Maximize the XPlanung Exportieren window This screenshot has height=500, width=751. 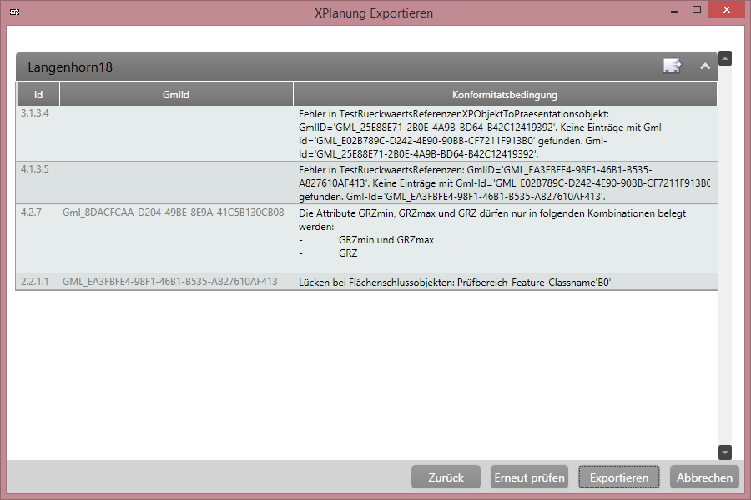[x=696, y=9]
